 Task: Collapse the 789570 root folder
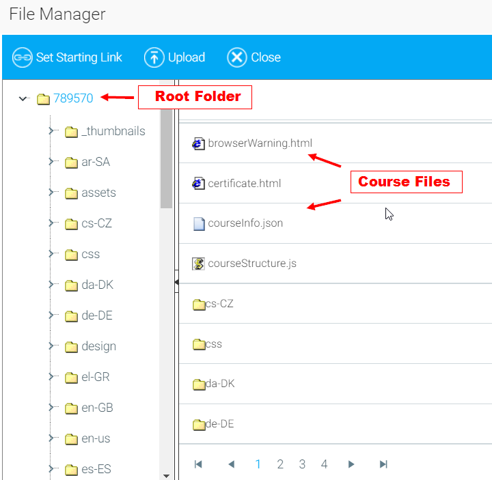click(x=24, y=99)
